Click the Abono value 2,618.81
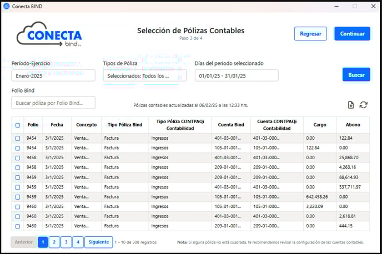 click(348, 216)
